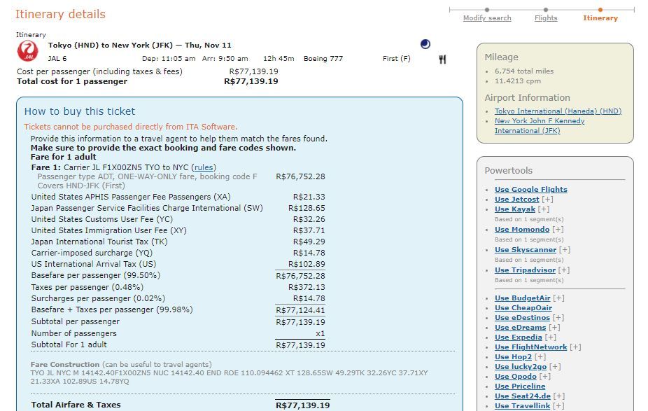This screenshot has width=648, height=411.
Task: Open Use Opodo link
Action: coord(515,377)
